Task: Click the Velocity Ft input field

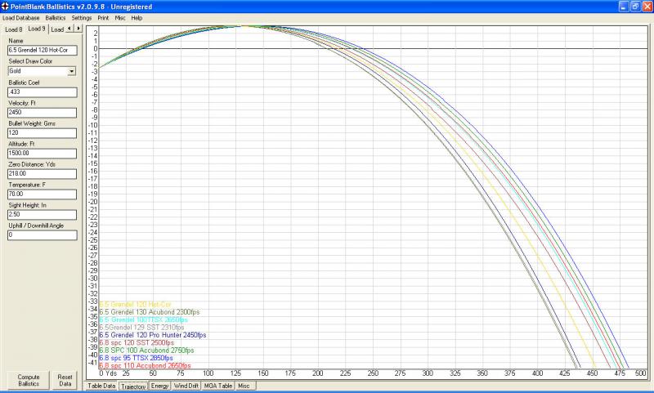Action: click(41, 112)
